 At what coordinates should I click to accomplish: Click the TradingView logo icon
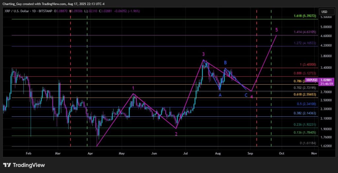pos(7,165)
